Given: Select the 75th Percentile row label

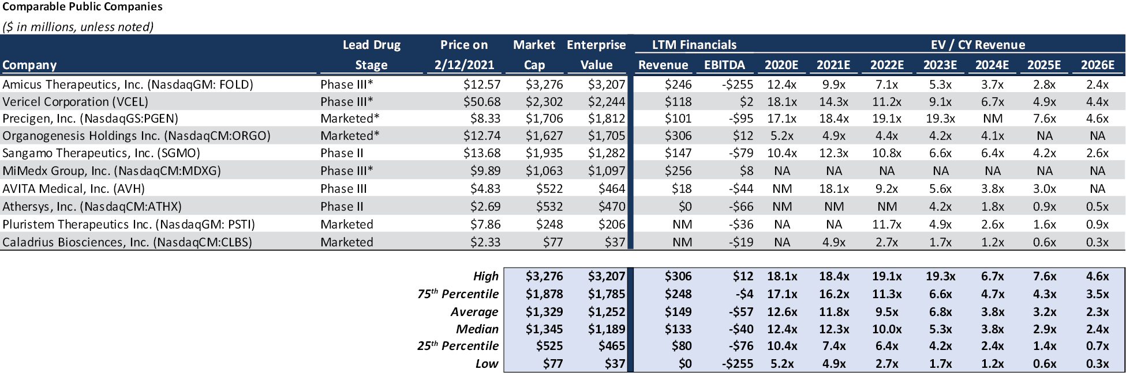Looking at the screenshot, I should pos(458,294).
